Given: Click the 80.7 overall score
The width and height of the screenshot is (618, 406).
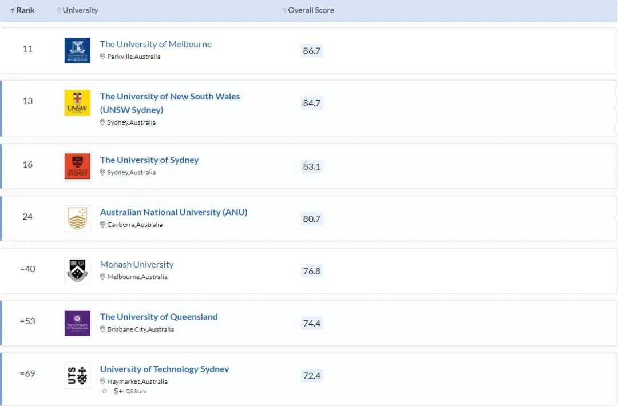Looking at the screenshot, I should click(312, 219).
